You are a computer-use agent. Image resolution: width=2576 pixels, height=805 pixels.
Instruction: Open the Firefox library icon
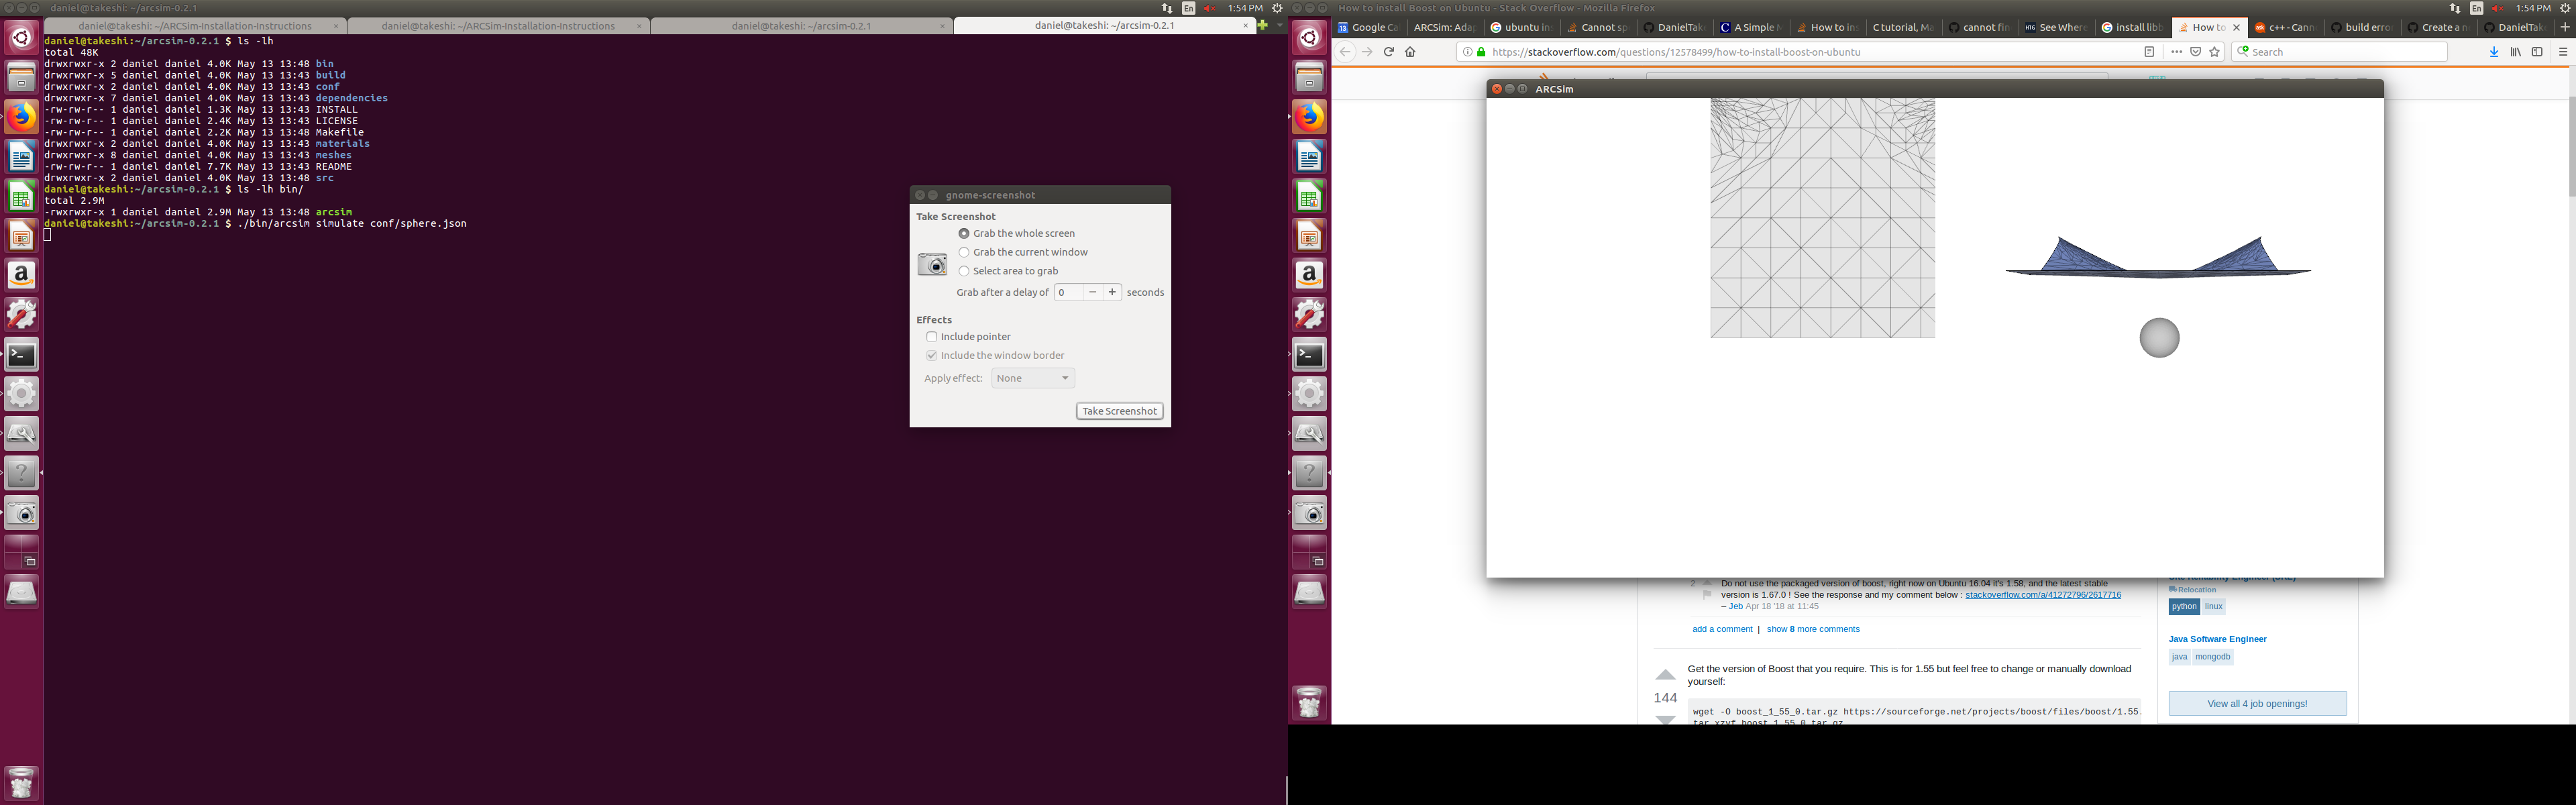[x=2515, y=52]
